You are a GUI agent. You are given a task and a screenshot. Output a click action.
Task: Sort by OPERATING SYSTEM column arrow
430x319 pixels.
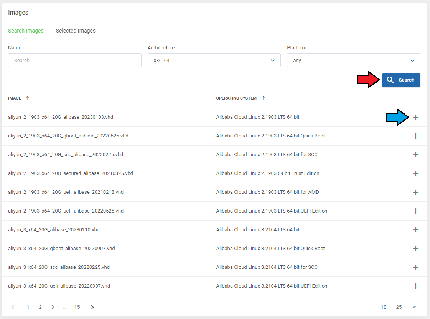tap(263, 98)
